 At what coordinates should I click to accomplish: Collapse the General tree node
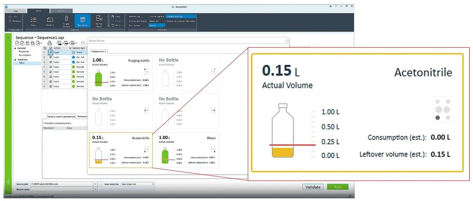(x=15, y=48)
